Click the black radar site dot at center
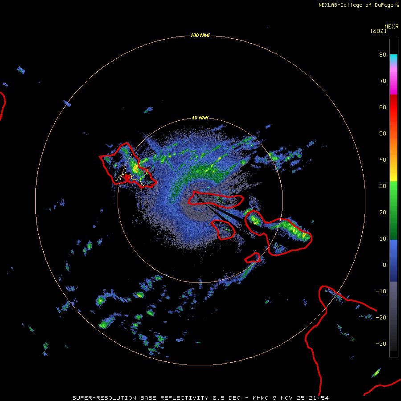Image resolution: width=401 pixels, height=401 pixels. [x=200, y=200]
